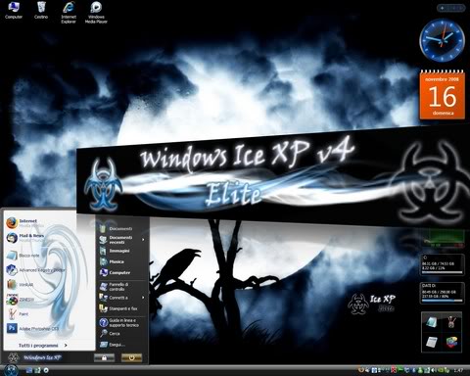Viewport: 470px width, 376px height.
Task: Open the Cestino recycle bin icon
Action: pyautogui.click(x=41, y=11)
